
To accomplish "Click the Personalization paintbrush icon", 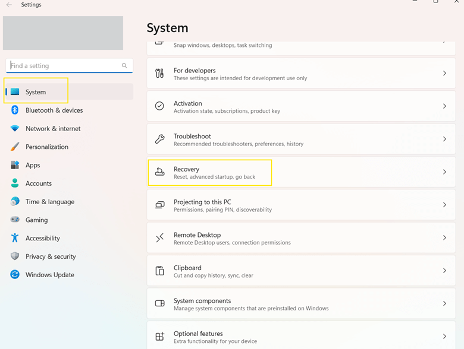I will pyautogui.click(x=15, y=147).
